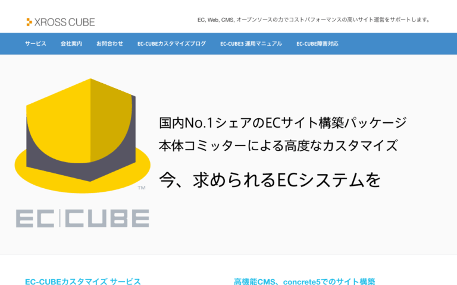The height and width of the screenshot is (285, 457).
Task: Click the tagline text beginning EC, Web, CMS
Action: point(314,20)
